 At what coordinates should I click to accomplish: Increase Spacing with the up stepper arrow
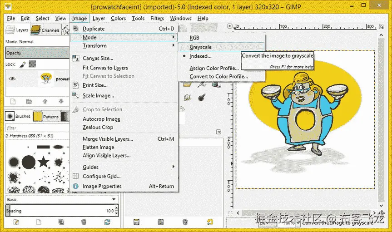116,208
